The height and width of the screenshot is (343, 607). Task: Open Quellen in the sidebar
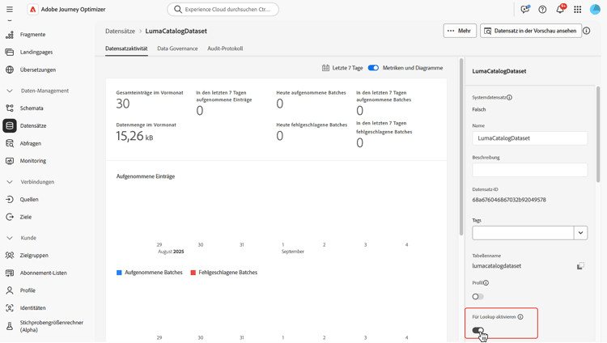click(29, 199)
